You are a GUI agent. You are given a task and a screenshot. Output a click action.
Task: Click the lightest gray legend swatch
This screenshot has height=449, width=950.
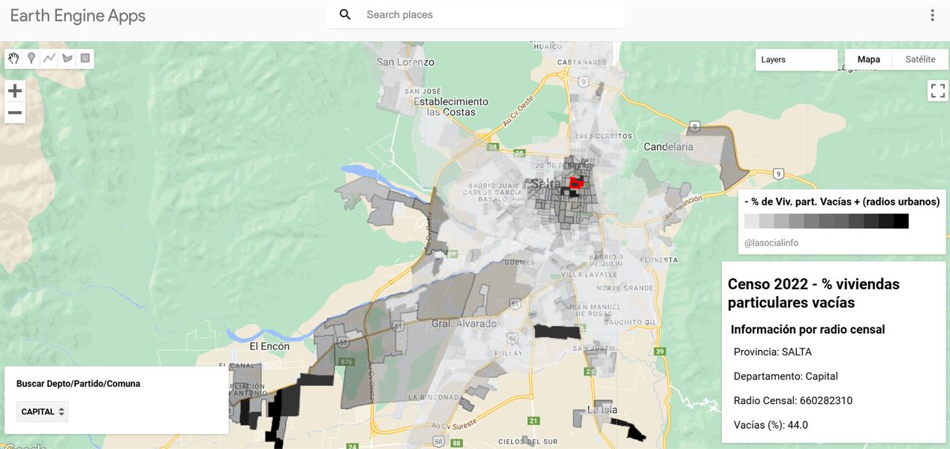(x=752, y=221)
